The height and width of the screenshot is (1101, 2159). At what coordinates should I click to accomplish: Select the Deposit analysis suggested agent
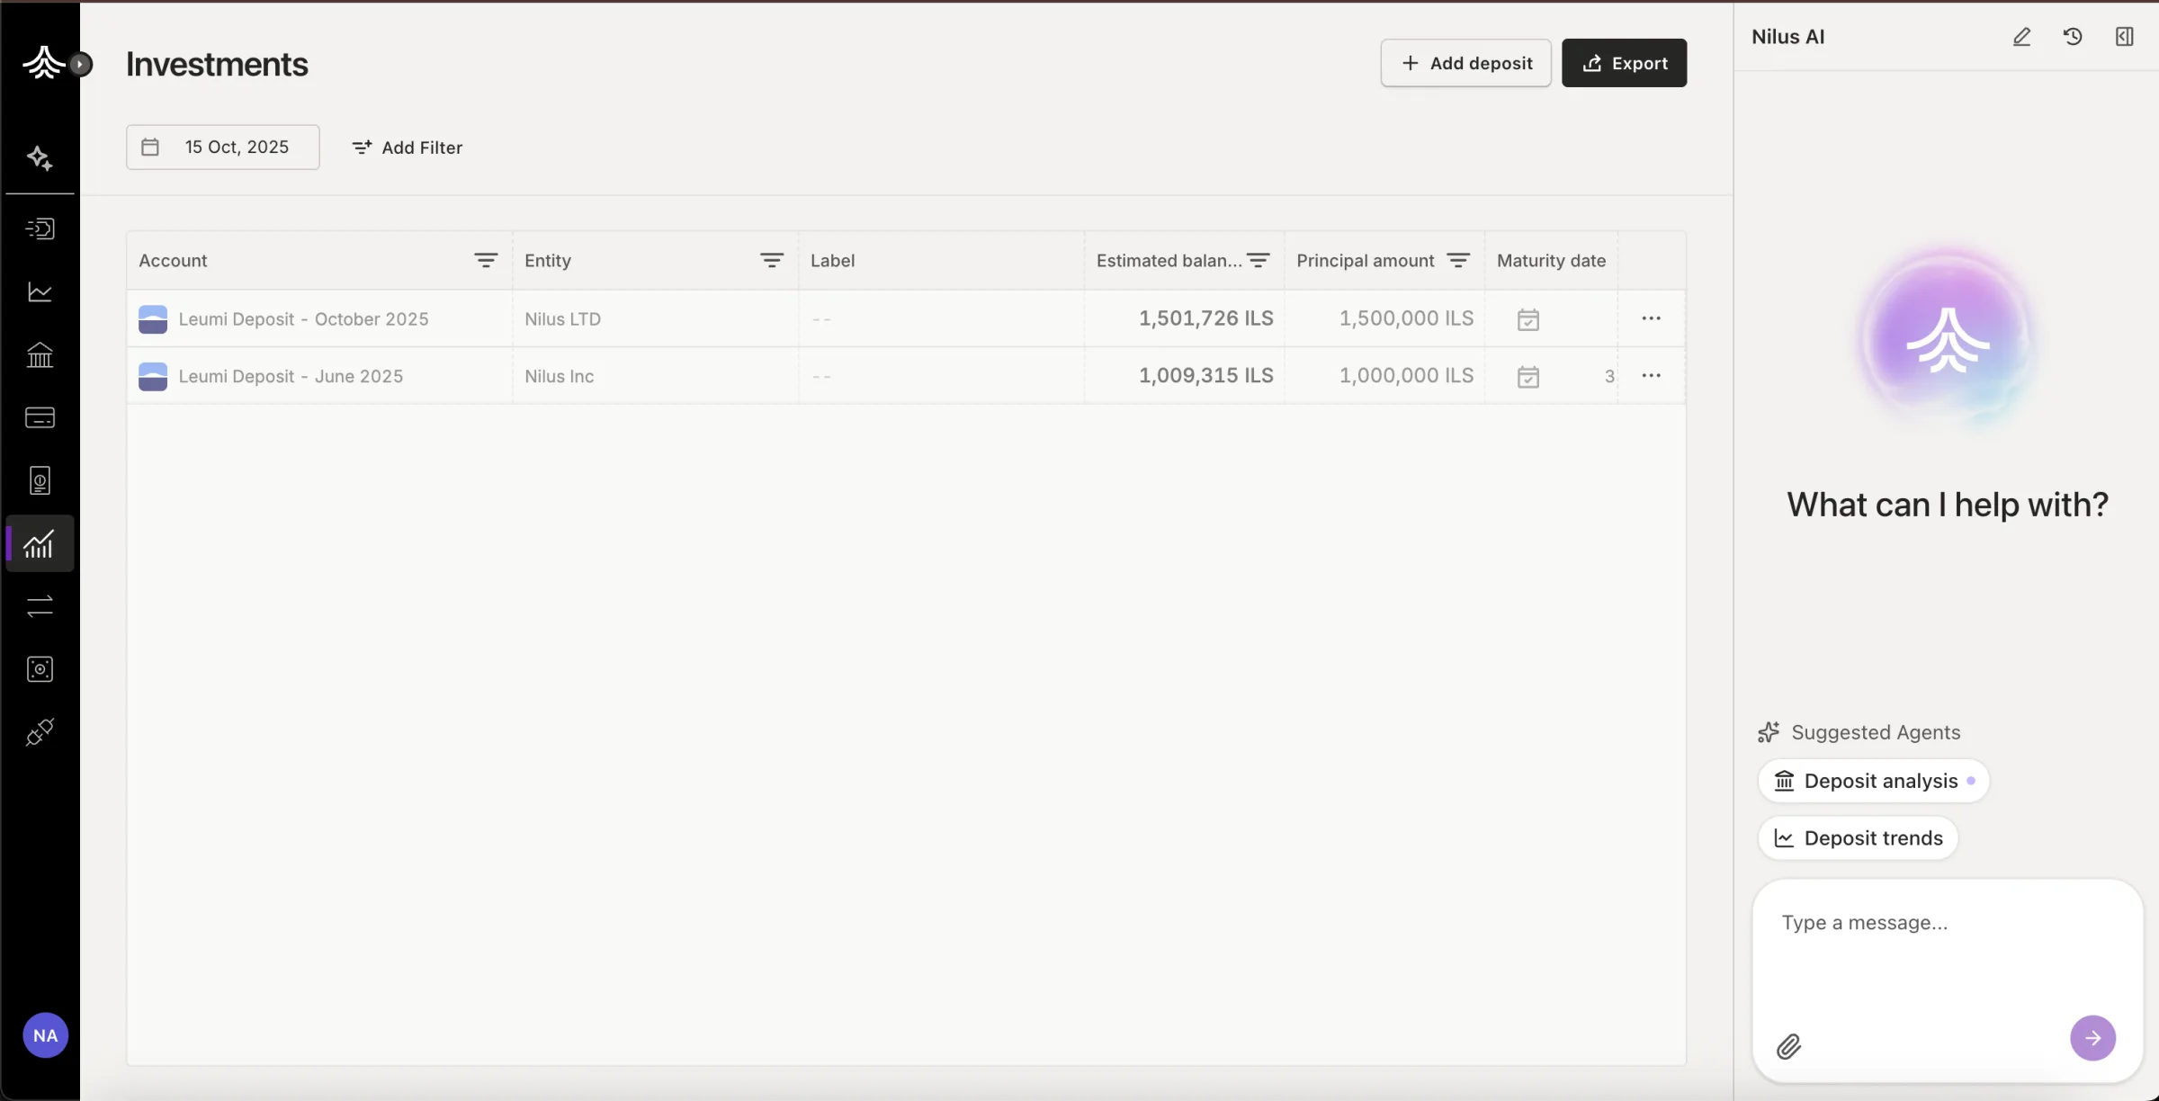point(1874,781)
